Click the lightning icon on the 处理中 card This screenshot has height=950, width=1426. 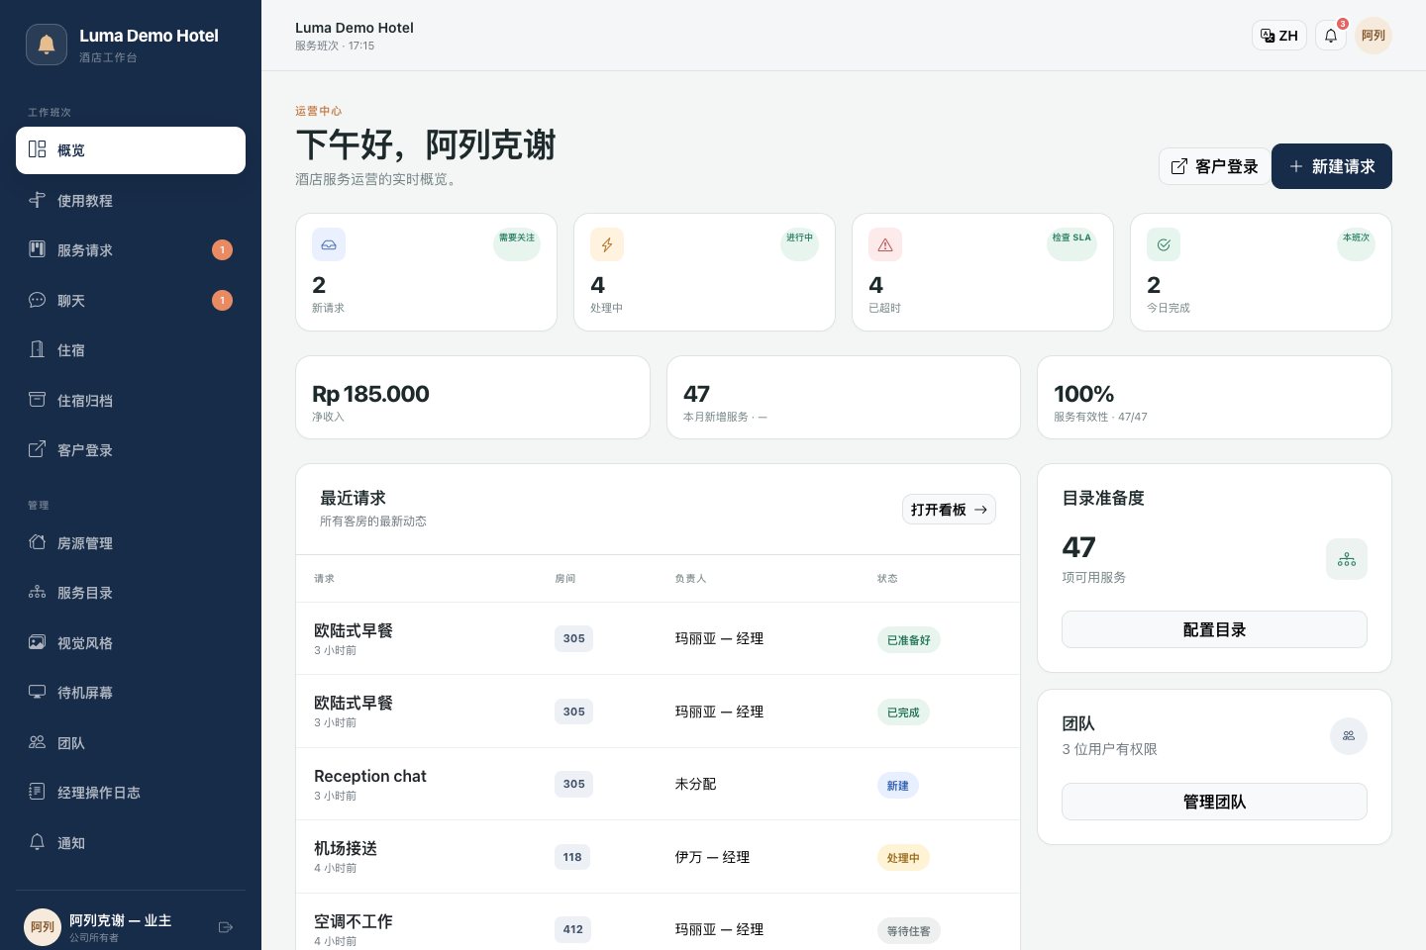pos(607,244)
